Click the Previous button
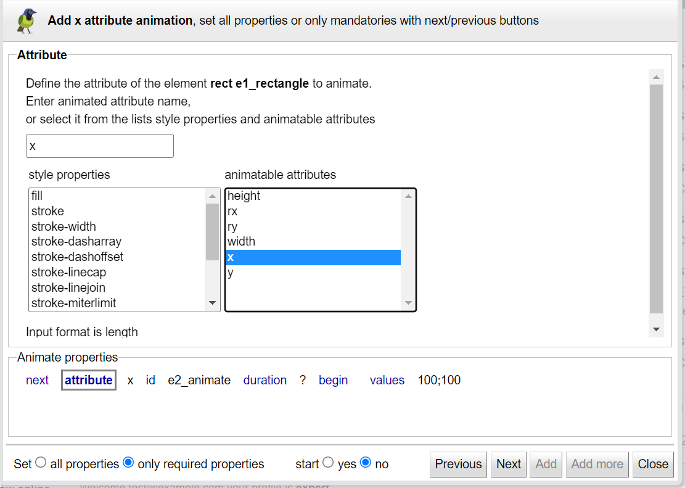Screen dimensions: 685x488 (458, 464)
